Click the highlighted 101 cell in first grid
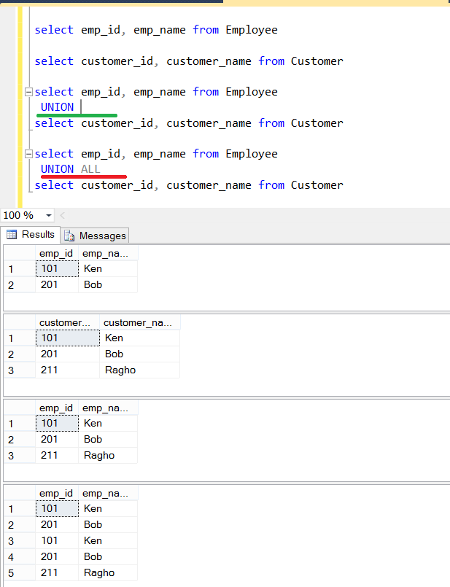Viewport: 450px width, 587px height. [55, 268]
